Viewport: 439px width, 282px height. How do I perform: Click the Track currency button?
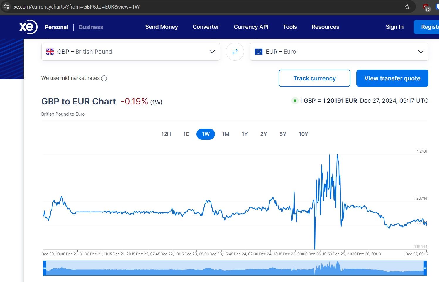point(314,78)
